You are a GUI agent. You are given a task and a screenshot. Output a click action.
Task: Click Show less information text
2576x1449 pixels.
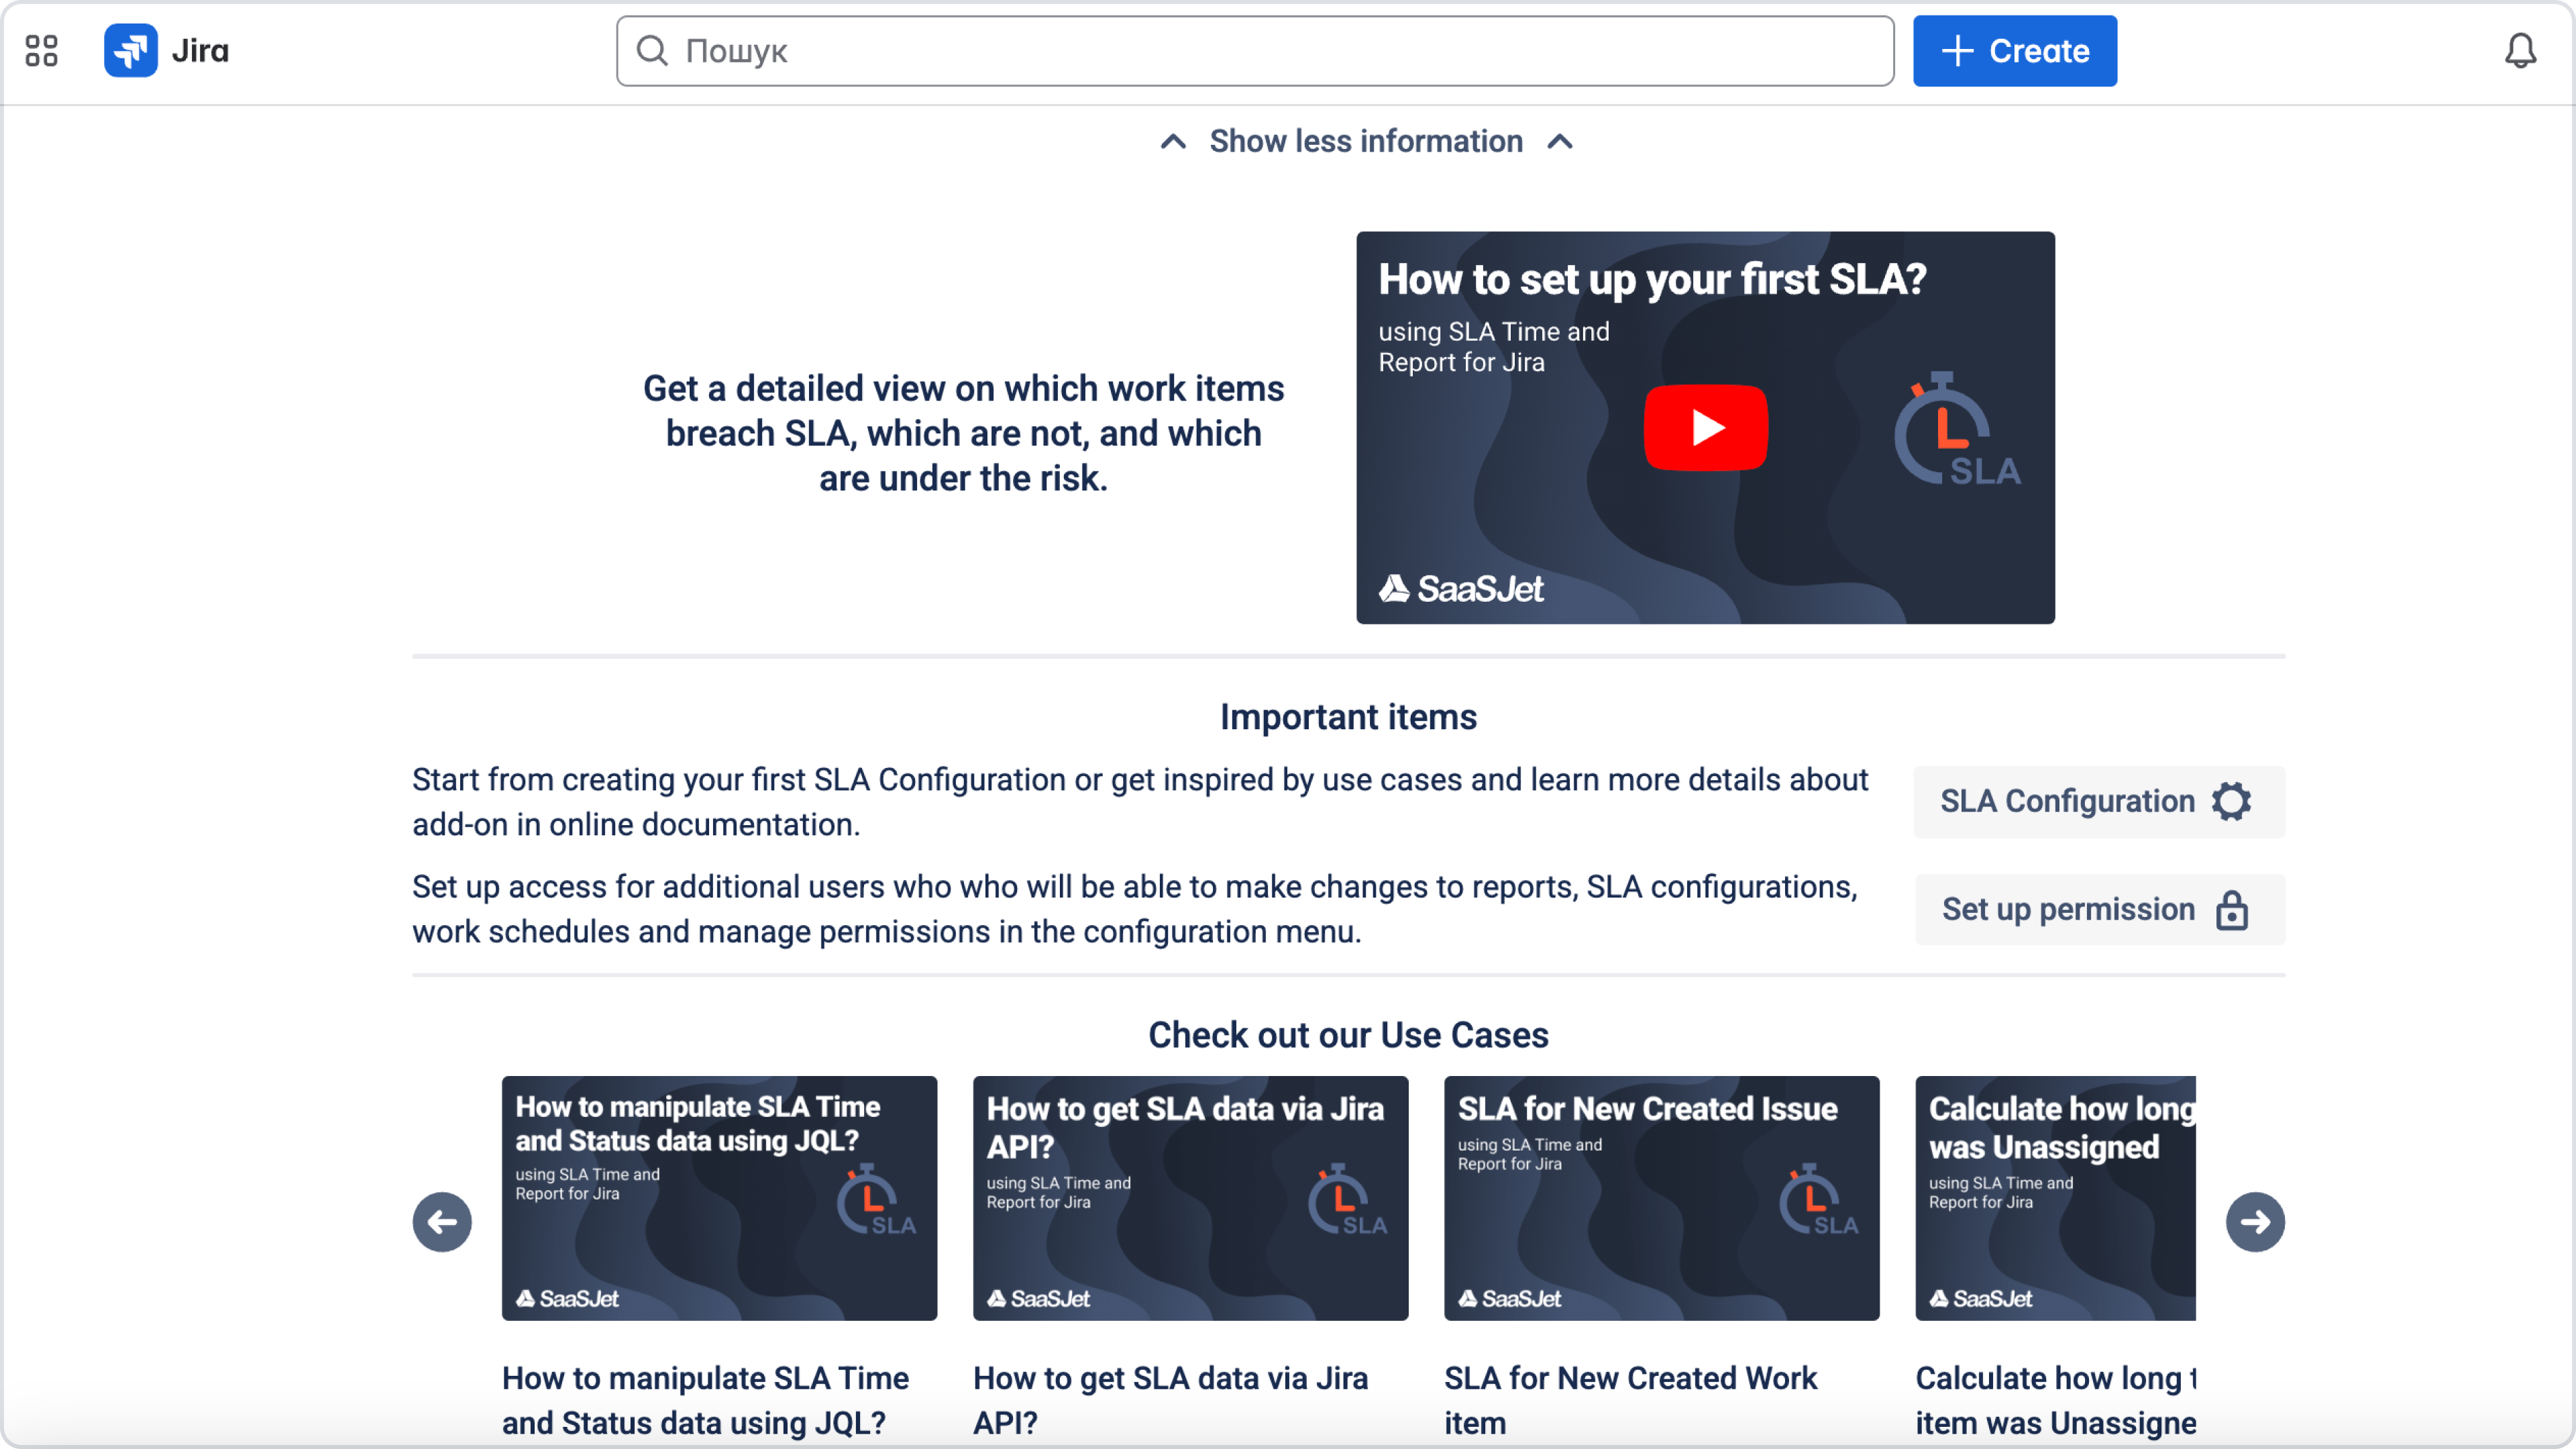(1366, 142)
